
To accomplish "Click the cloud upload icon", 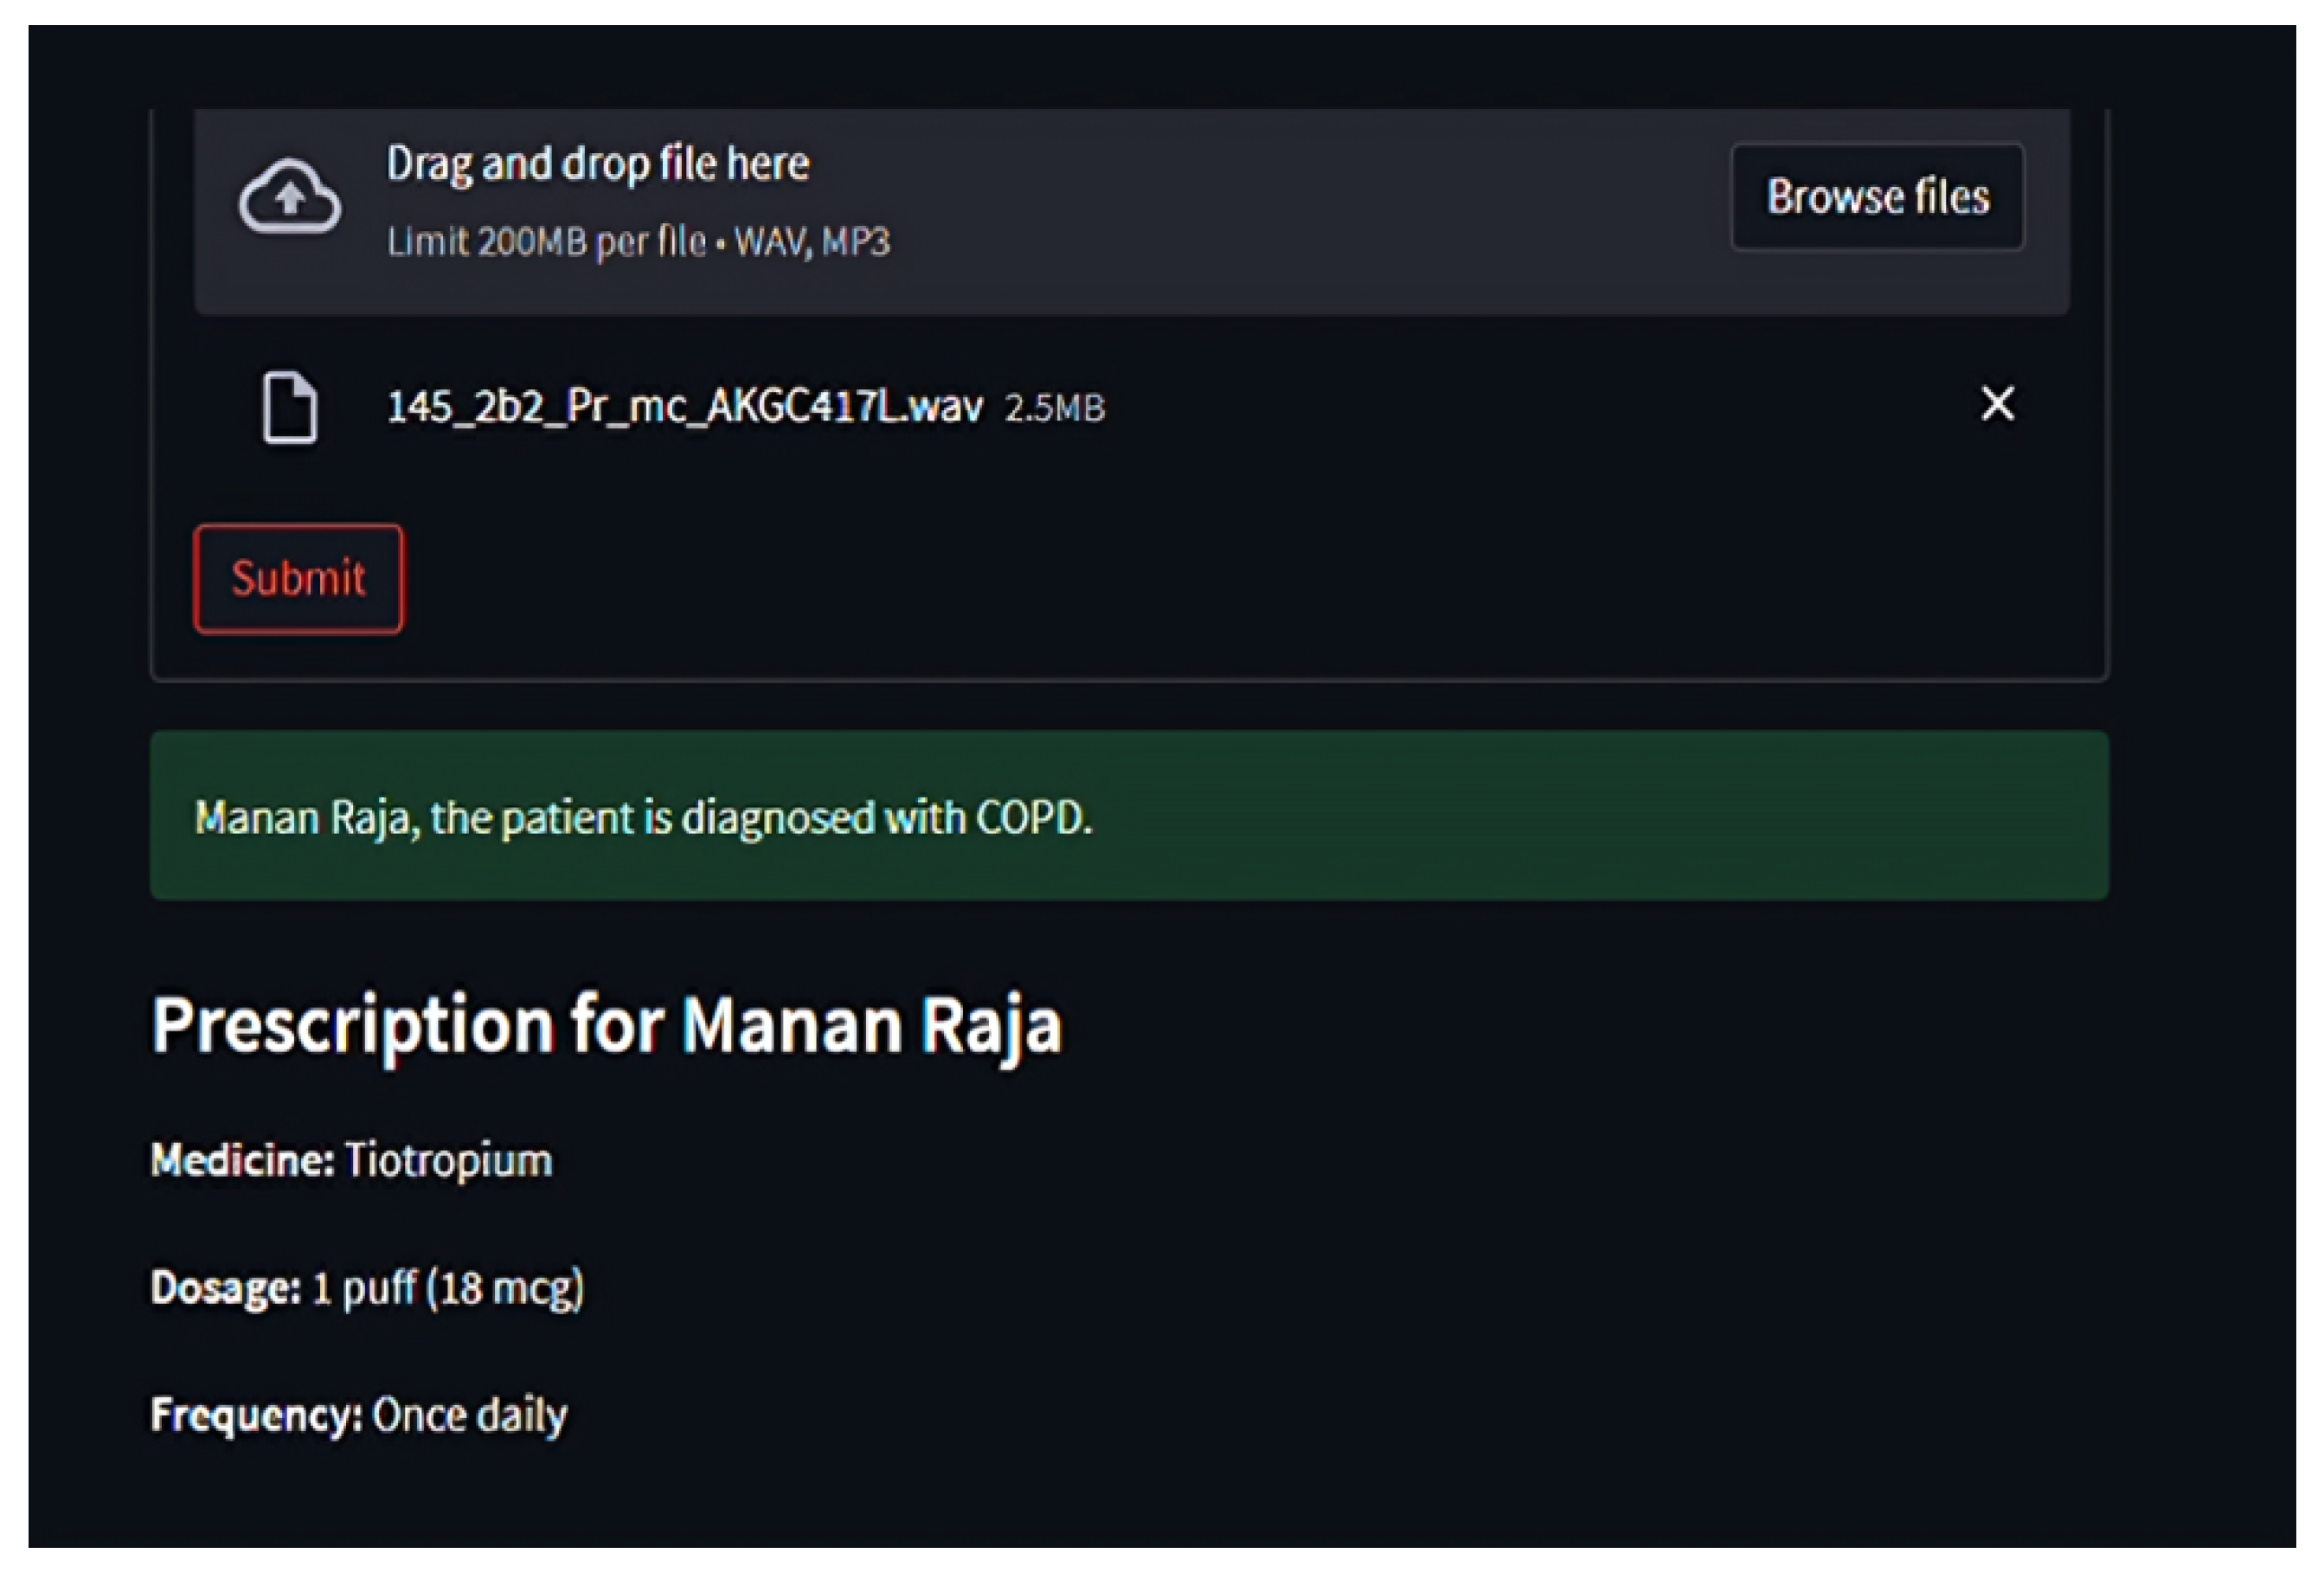I will coord(289,197).
